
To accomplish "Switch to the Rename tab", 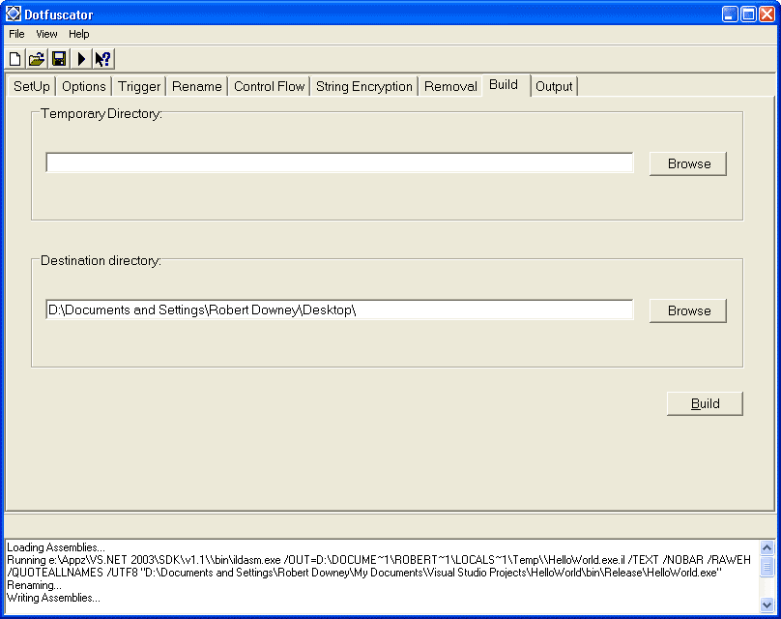I will tap(197, 86).
